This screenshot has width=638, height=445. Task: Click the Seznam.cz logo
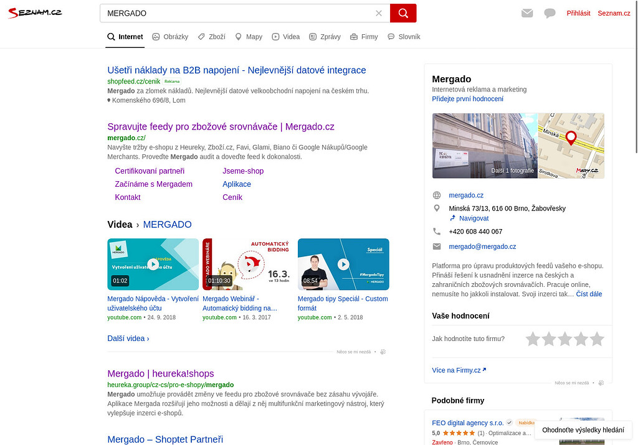[x=35, y=12]
